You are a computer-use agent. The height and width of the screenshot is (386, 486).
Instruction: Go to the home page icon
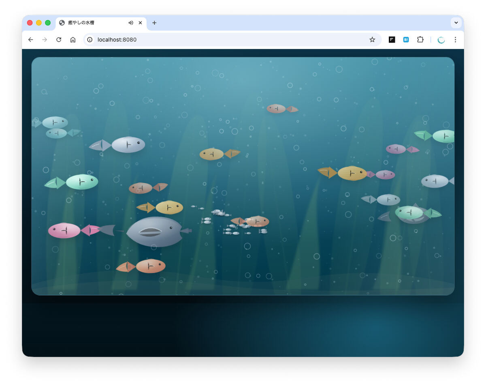pos(73,40)
